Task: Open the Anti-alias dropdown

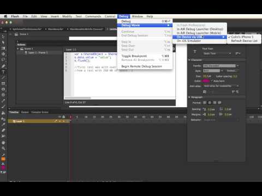Action: pos(221,86)
